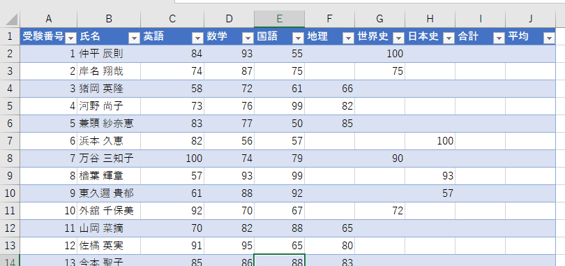
Task: Click 英語 score 84 in row 2
Action: pyautogui.click(x=172, y=54)
